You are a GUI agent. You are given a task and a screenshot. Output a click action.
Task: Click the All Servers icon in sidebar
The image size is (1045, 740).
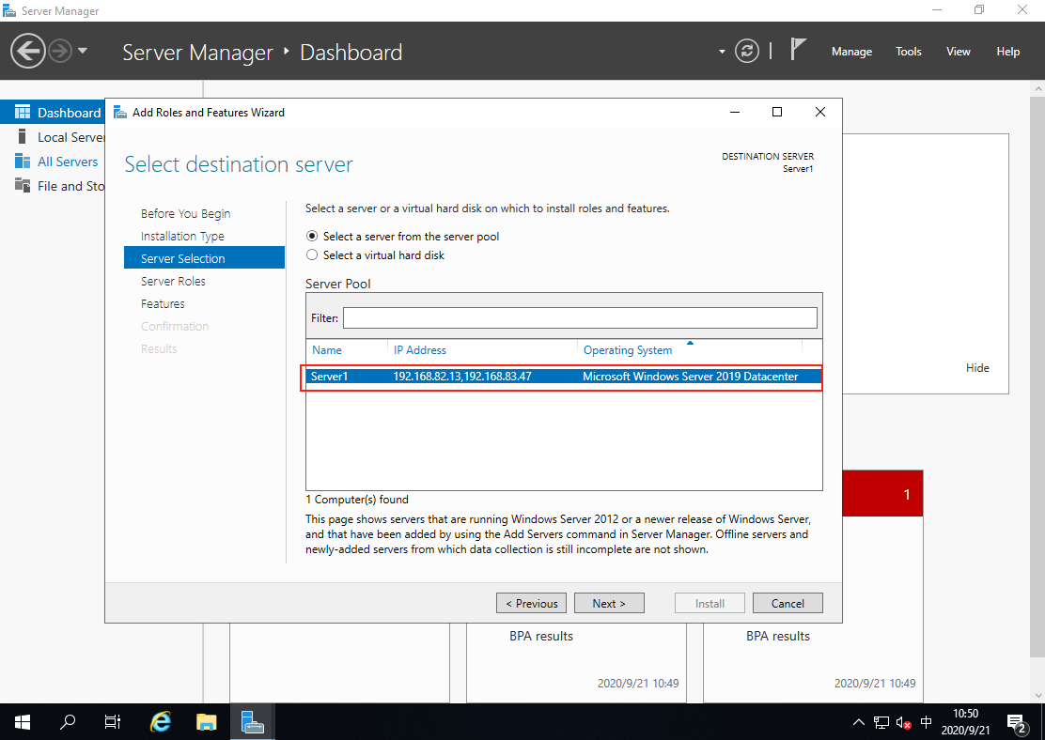click(22, 162)
